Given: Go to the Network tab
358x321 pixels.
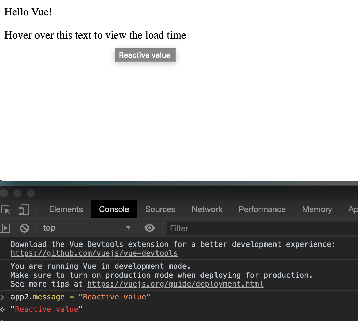Looking at the screenshot, I should (207, 209).
